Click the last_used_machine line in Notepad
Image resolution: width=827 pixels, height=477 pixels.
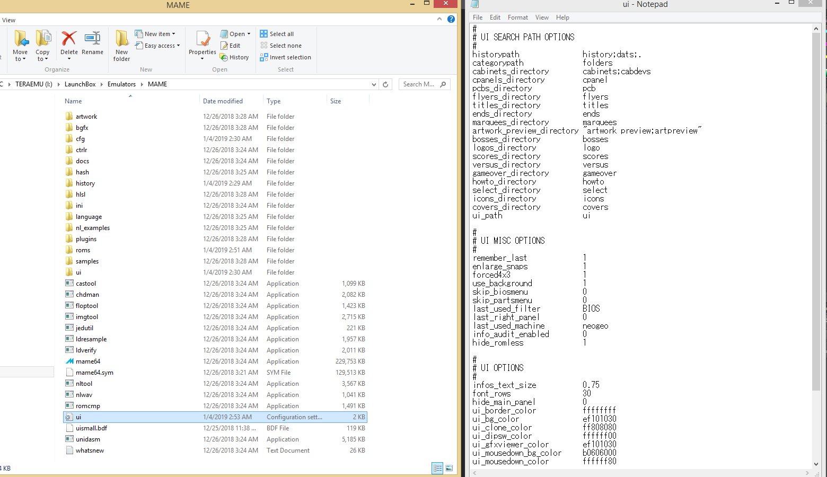pos(540,325)
